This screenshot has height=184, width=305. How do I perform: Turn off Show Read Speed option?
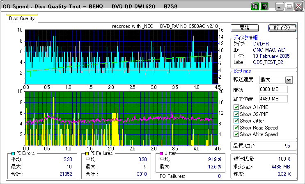[236, 127]
